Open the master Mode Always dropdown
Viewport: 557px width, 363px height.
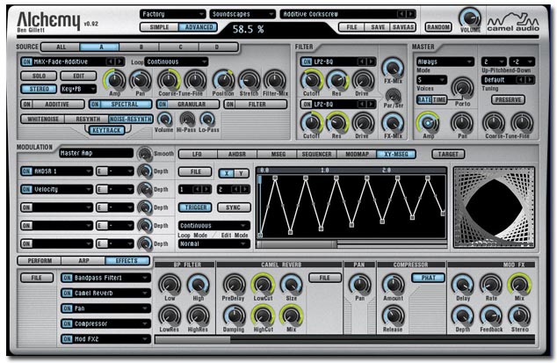(x=445, y=62)
